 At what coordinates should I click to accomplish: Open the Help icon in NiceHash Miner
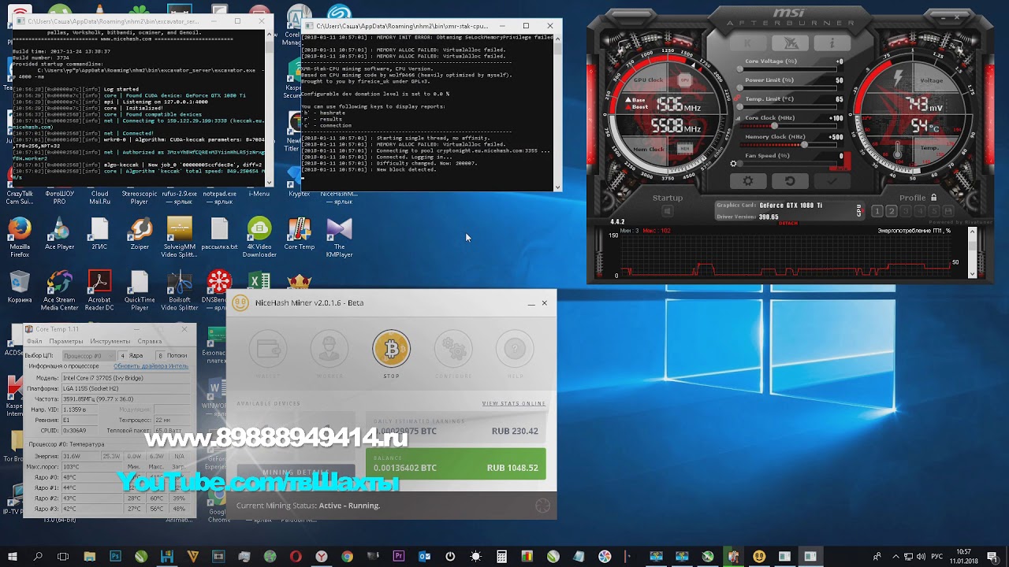(514, 349)
